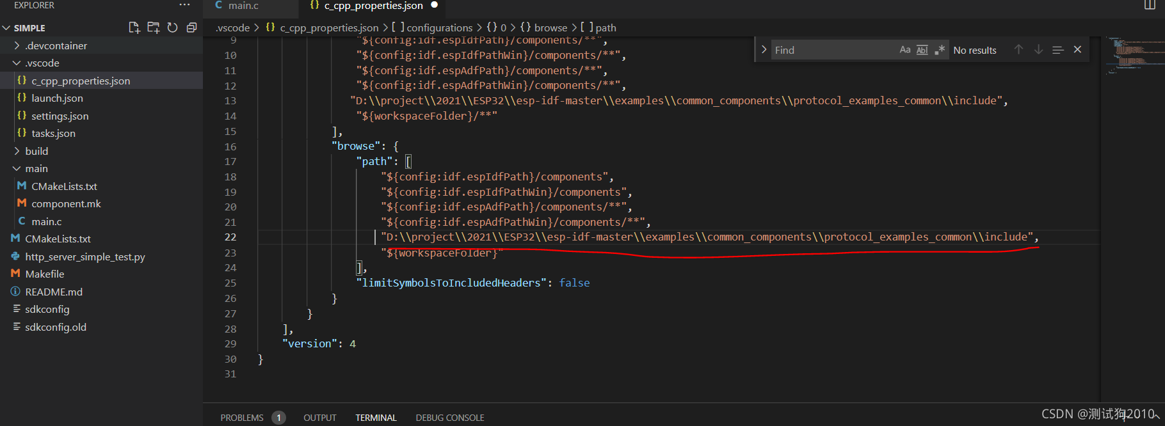This screenshot has width=1165, height=426.
Task: Toggle Use Regular Expression in Find
Action: tap(939, 50)
